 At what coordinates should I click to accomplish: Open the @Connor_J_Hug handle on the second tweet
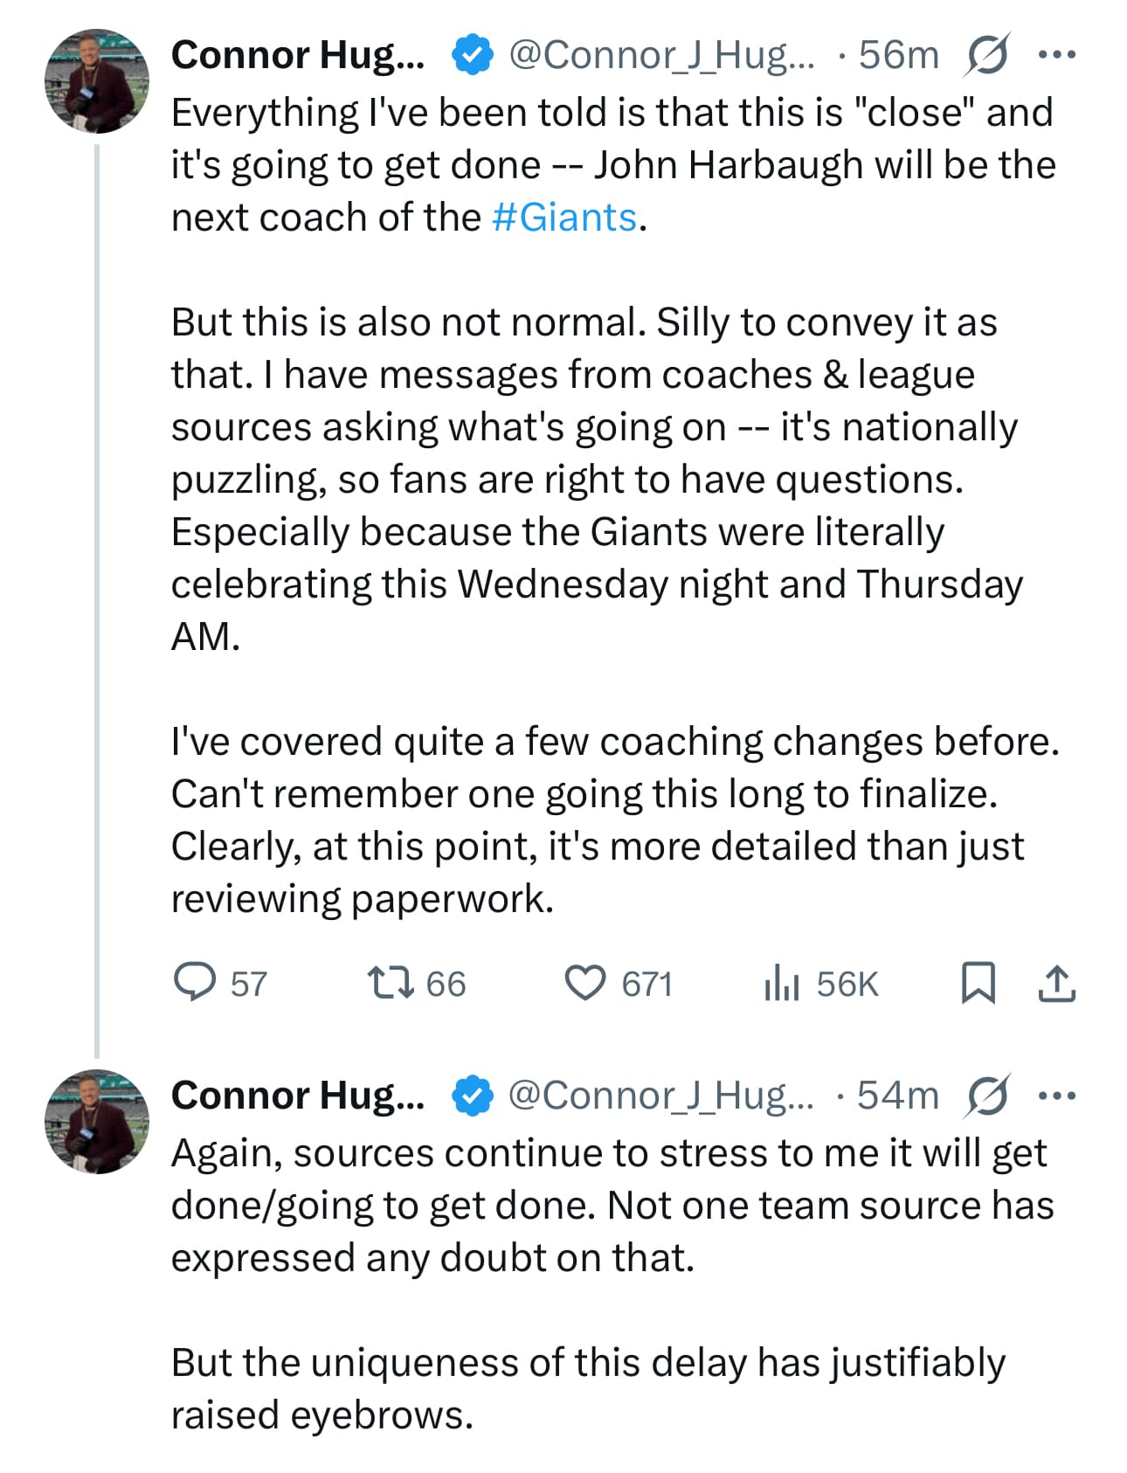(x=660, y=1096)
